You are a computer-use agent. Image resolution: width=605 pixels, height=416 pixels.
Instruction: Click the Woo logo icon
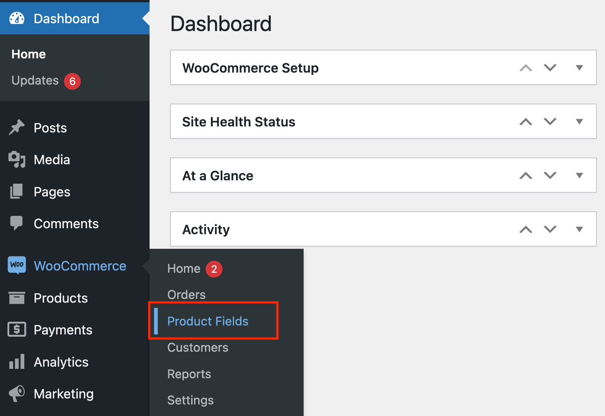pos(17,265)
